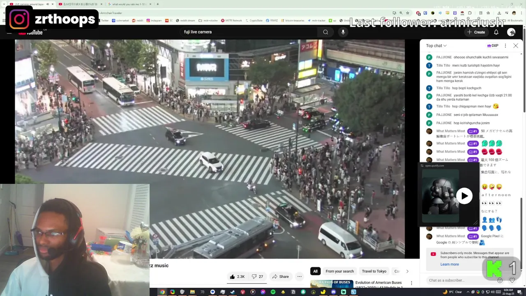
Task: Open Evolution of American Buses video thumbnail
Action: coord(332,284)
